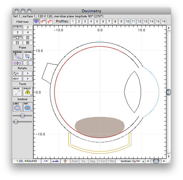This screenshot has height=180, width=183.
Task: Select the Coronal plane tool
Action: tap(28, 55)
